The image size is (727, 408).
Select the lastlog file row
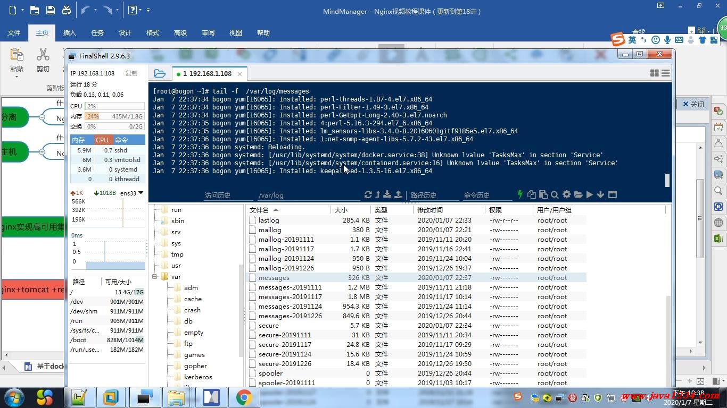tap(417, 220)
